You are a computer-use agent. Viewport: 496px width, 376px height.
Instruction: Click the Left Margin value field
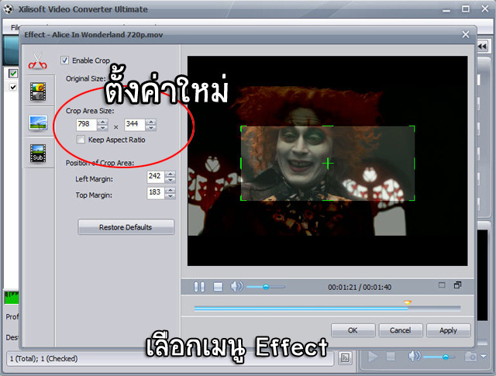point(156,177)
